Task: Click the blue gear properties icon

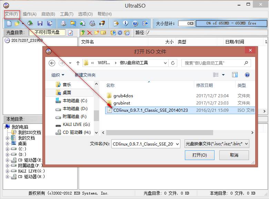Action: (x=120, y=33)
